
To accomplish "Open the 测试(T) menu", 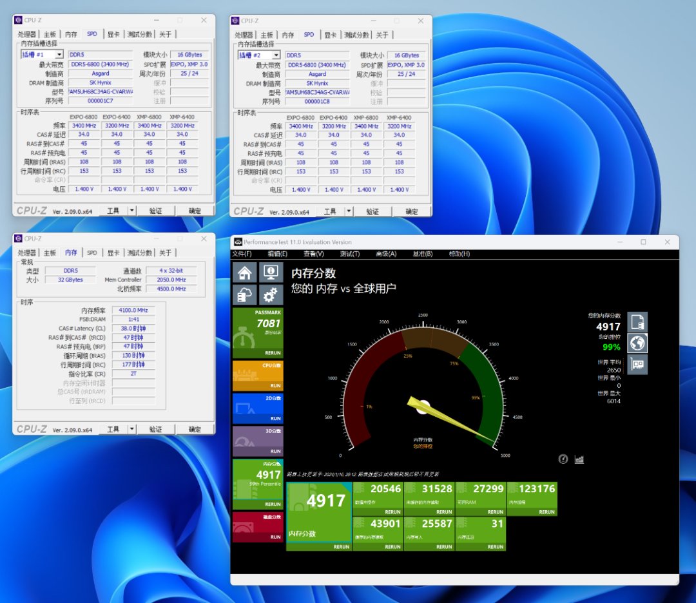I will tap(349, 254).
